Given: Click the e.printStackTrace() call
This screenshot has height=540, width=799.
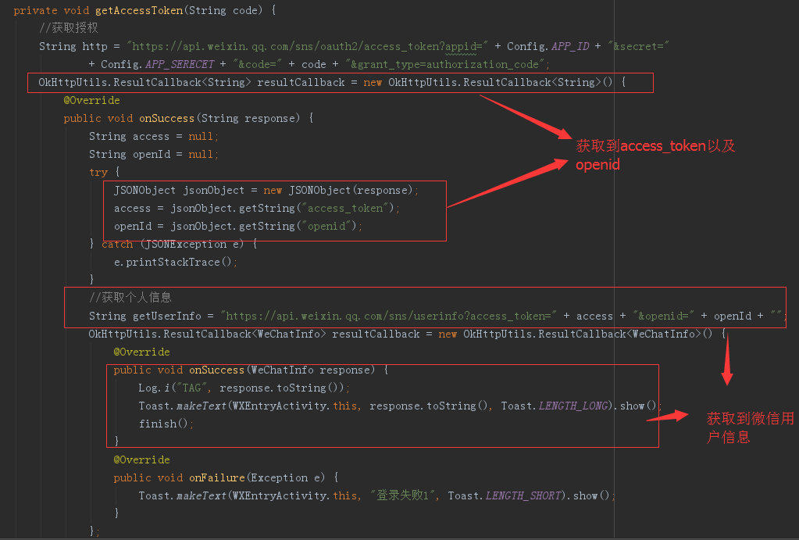Looking at the screenshot, I should [x=175, y=262].
